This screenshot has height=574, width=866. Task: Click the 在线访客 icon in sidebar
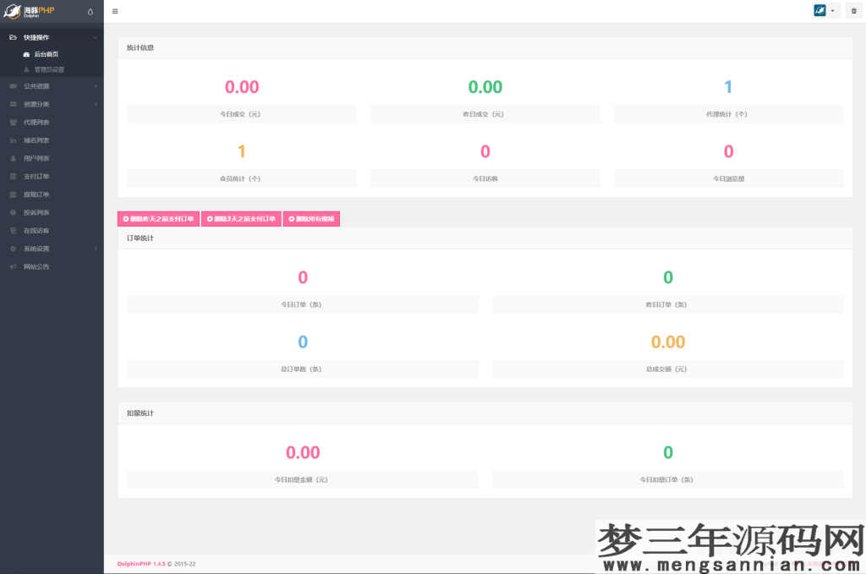click(13, 230)
